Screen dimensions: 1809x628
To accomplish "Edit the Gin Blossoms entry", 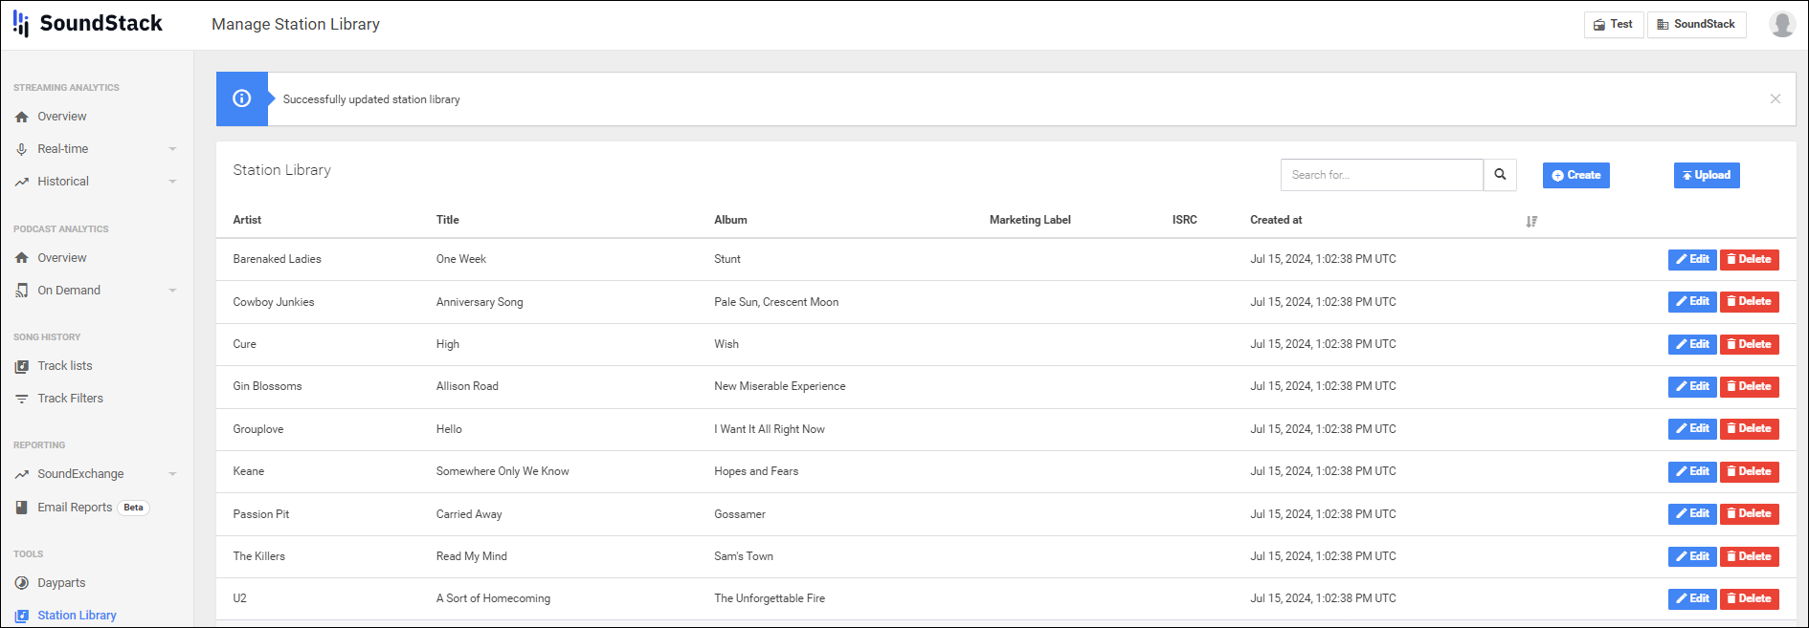I will 1692,386.
